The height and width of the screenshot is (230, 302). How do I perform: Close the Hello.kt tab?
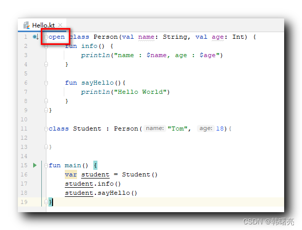(x=60, y=25)
